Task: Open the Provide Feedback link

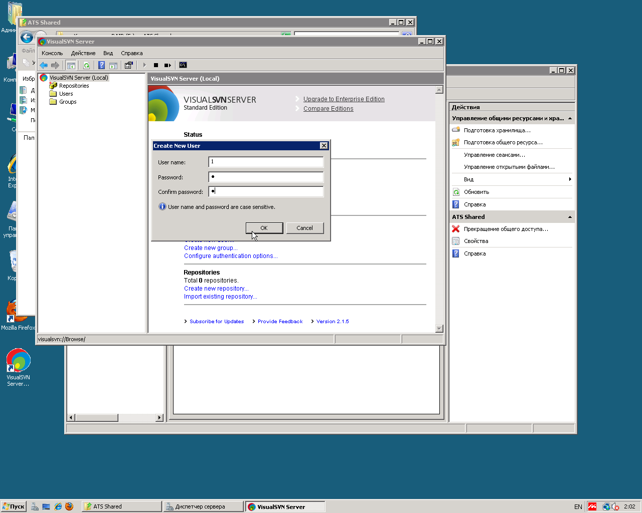Action: pos(280,322)
